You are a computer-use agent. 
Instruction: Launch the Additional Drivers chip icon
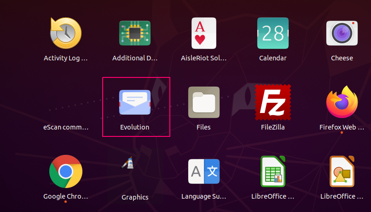(134, 33)
